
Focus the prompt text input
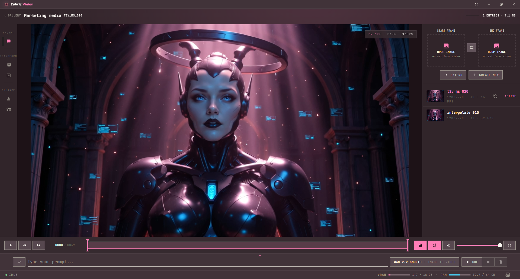(207, 262)
